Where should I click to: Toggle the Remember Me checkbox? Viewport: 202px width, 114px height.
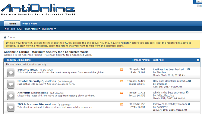coord(198,6)
